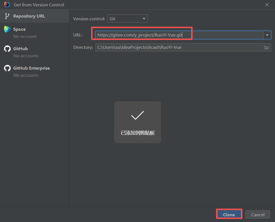This screenshot has height=222, width=275.
Task: Click the Cancel button
Action: click(258, 215)
